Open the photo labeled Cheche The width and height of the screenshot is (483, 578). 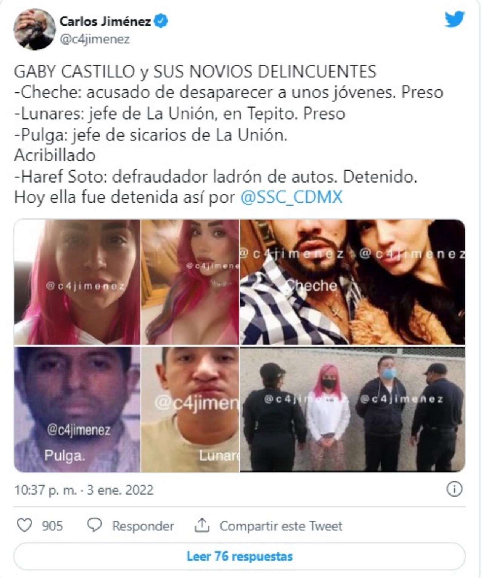coord(352,282)
